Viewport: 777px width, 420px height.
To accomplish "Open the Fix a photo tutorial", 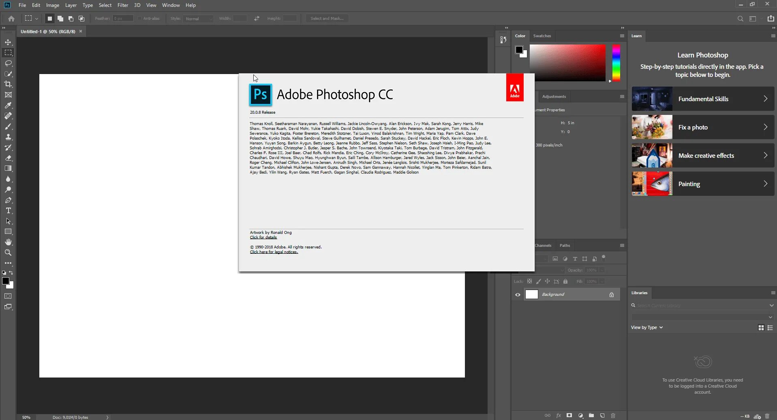I will click(703, 127).
